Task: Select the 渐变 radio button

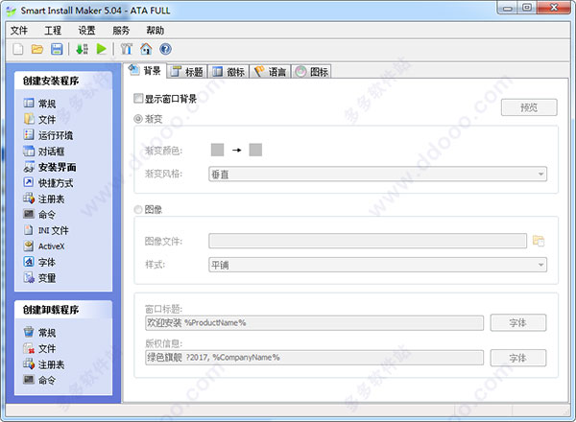Action: click(x=137, y=119)
